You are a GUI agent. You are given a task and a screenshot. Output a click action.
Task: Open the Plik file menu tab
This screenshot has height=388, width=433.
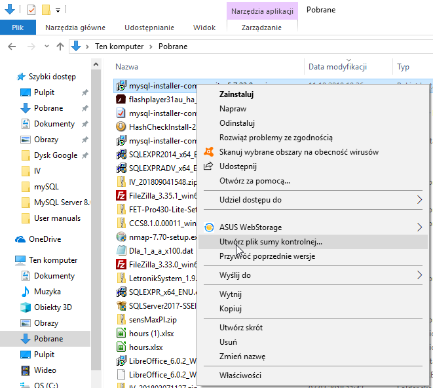18,28
